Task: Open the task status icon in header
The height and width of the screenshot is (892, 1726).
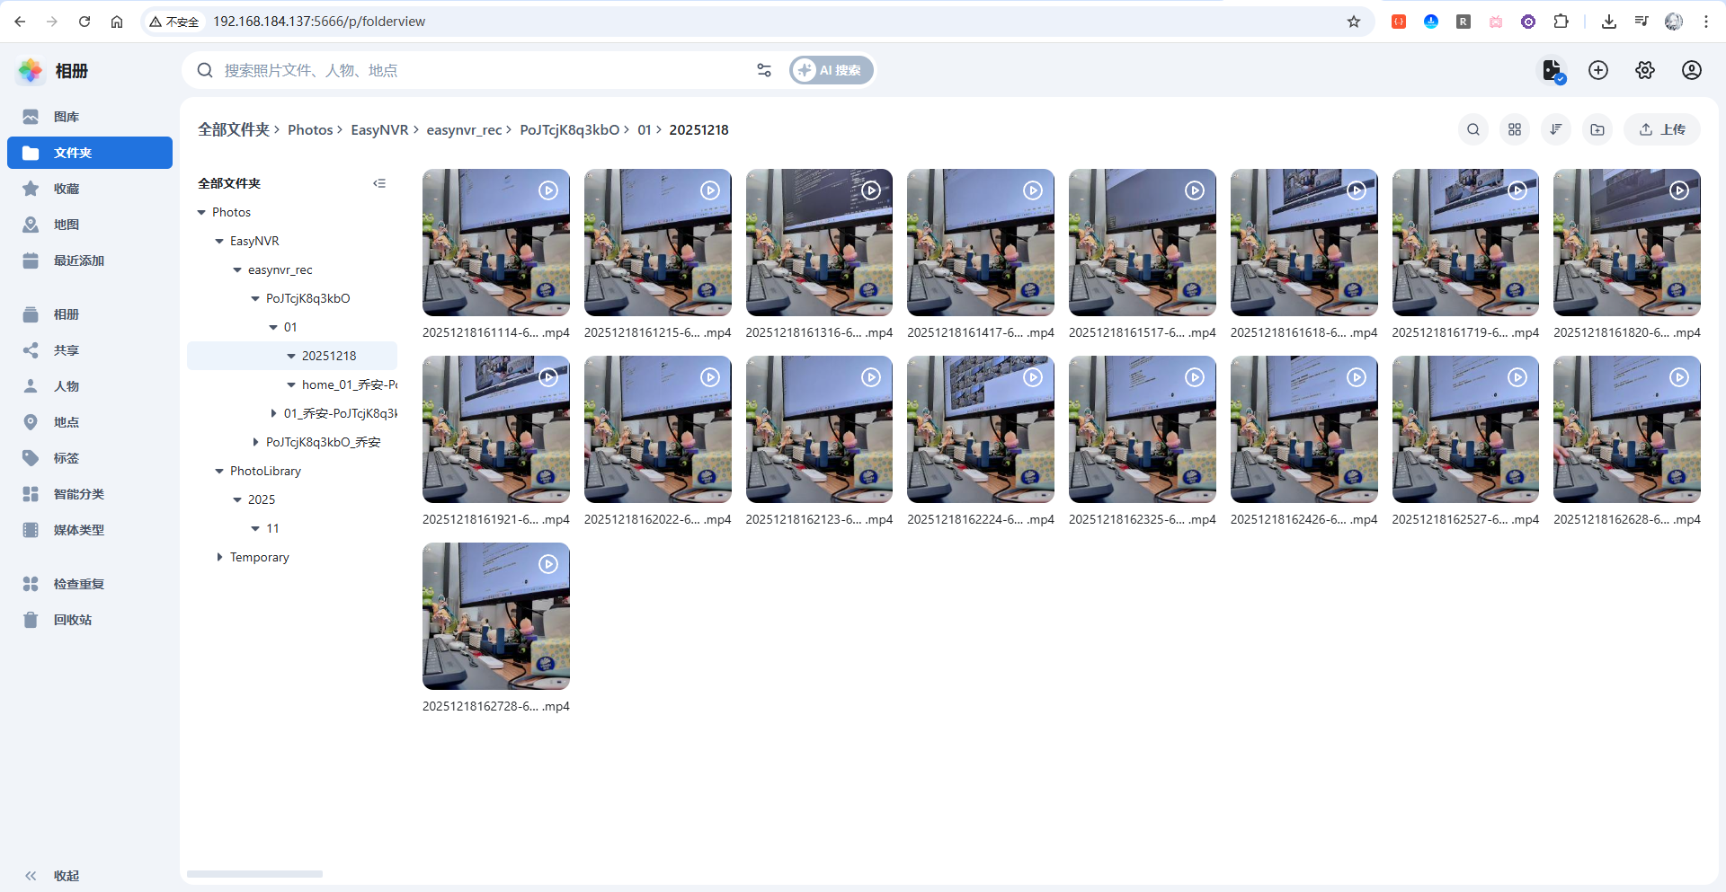Action: tap(1553, 70)
